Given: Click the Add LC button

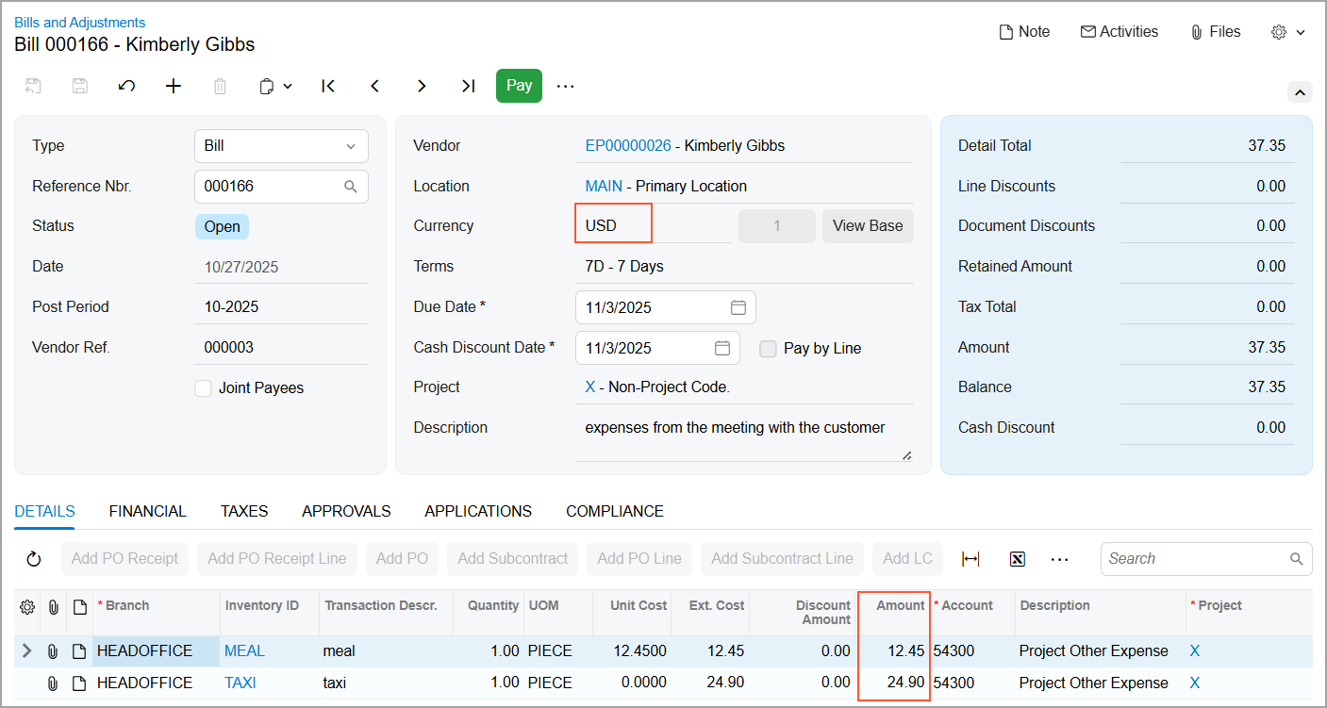Looking at the screenshot, I should 908,559.
